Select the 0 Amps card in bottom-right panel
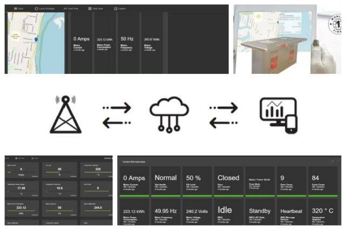Image resolution: width=346 pixels, height=230 pixels. tap(134, 181)
